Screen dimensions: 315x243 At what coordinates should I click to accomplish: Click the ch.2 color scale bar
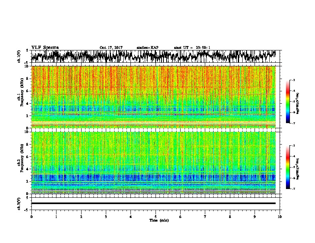[288, 167]
